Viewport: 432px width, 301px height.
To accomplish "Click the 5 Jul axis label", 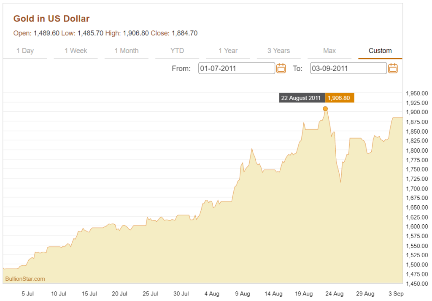I will (27, 293).
